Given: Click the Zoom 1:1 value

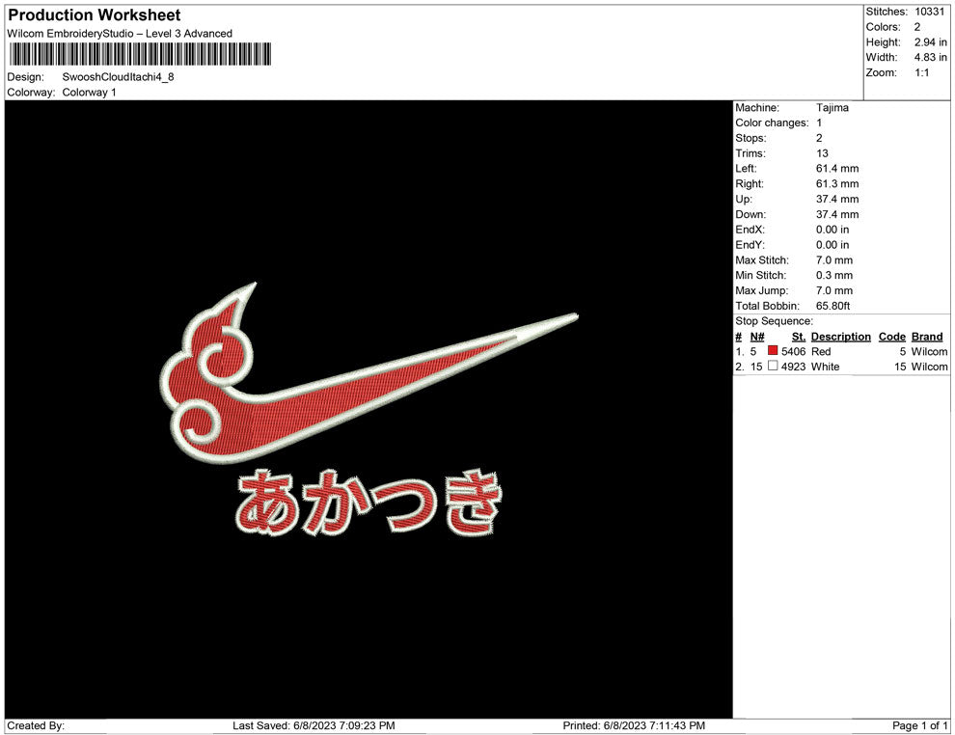Looking at the screenshot, I should [921, 73].
